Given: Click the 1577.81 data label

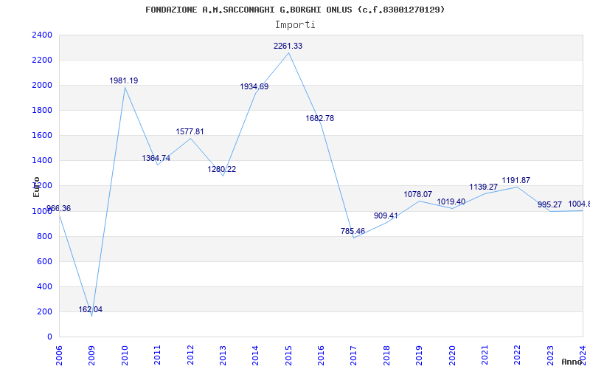Looking at the screenshot, I should [x=190, y=131].
